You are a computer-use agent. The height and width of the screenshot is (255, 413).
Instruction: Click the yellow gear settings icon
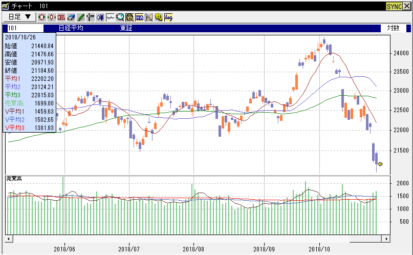click(x=159, y=17)
